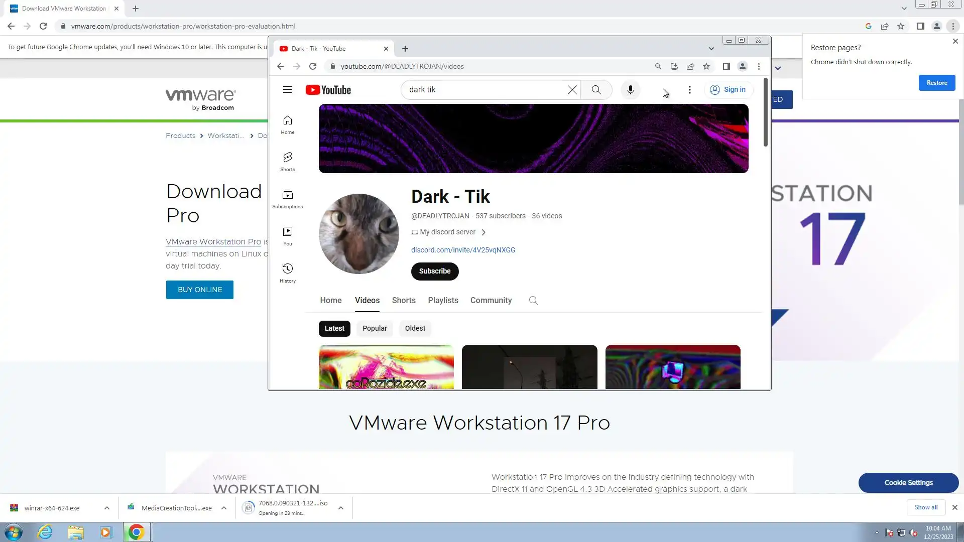
Task: Switch to the channel Playlists tab
Action: 443,301
